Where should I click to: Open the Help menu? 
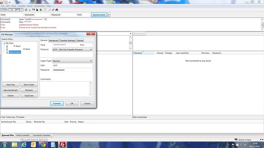pos(49,6)
